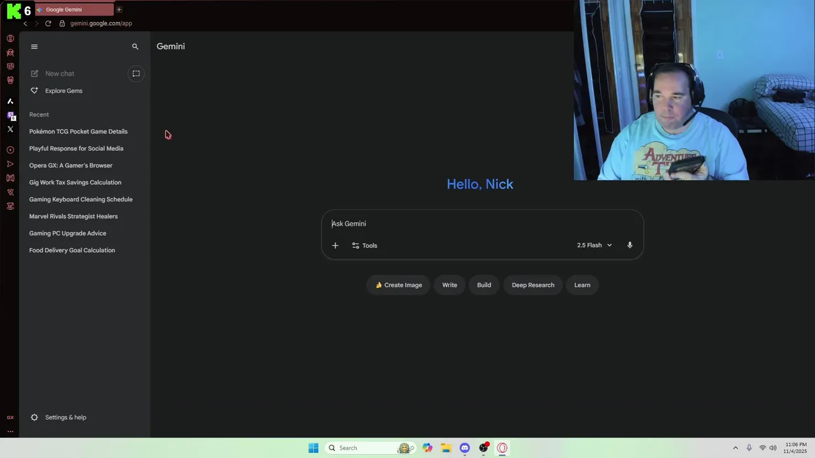Select the Google Gemini browser tab
The width and height of the screenshot is (815, 458).
pyautogui.click(x=74, y=10)
